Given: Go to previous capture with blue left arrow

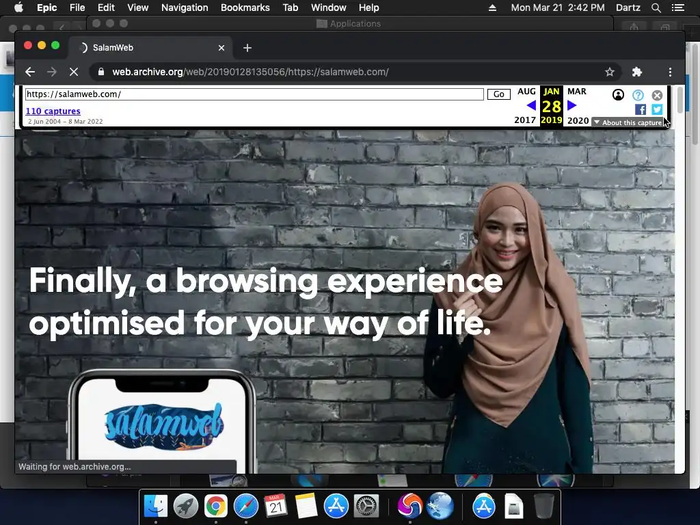Looking at the screenshot, I should click(530, 105).
